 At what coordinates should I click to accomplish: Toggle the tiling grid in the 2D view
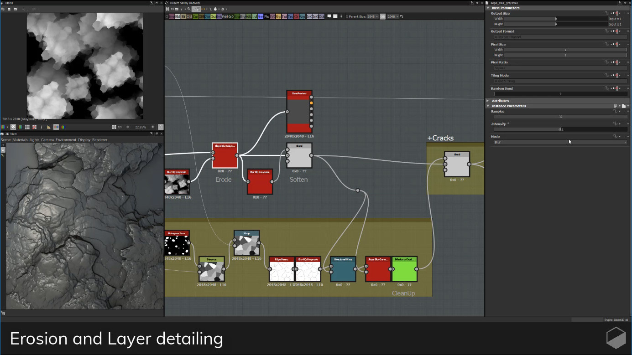pyautogui.click(x=27, y=127)
